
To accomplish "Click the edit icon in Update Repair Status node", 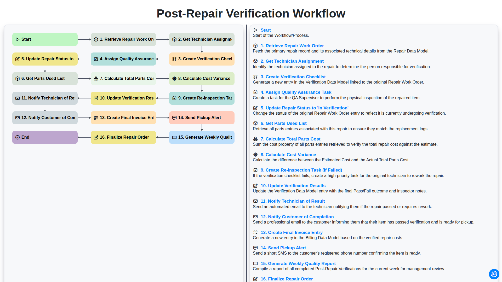I will (18, 59).
